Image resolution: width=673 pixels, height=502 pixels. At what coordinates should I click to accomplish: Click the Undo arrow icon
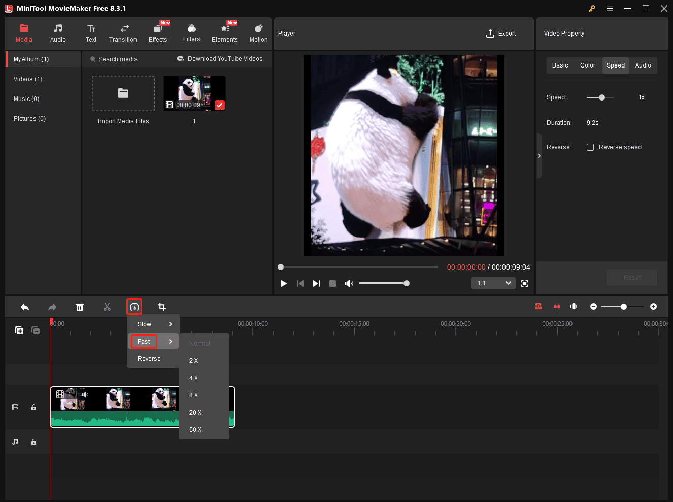[x=25, y=307]
